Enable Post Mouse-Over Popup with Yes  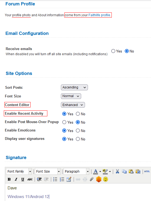[64, 122]
